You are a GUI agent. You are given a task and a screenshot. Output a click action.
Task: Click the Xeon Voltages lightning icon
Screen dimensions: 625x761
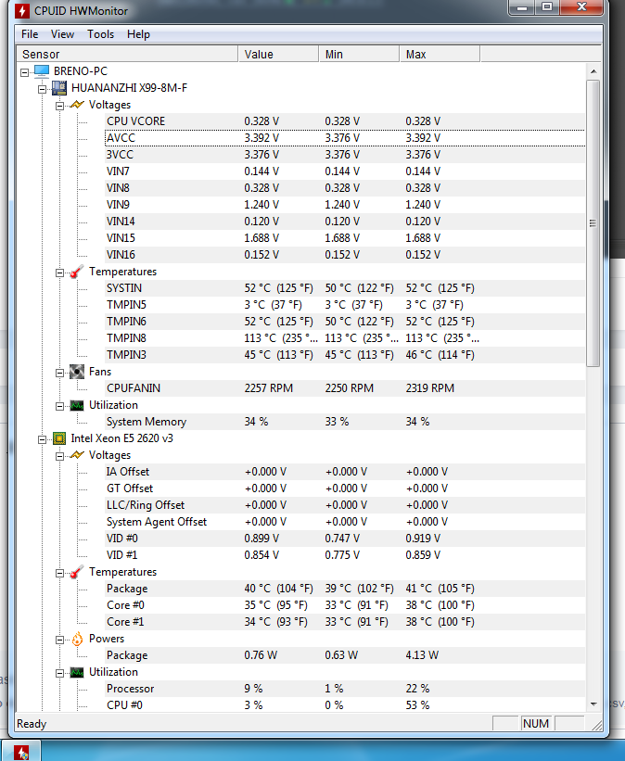coord(77,455)
